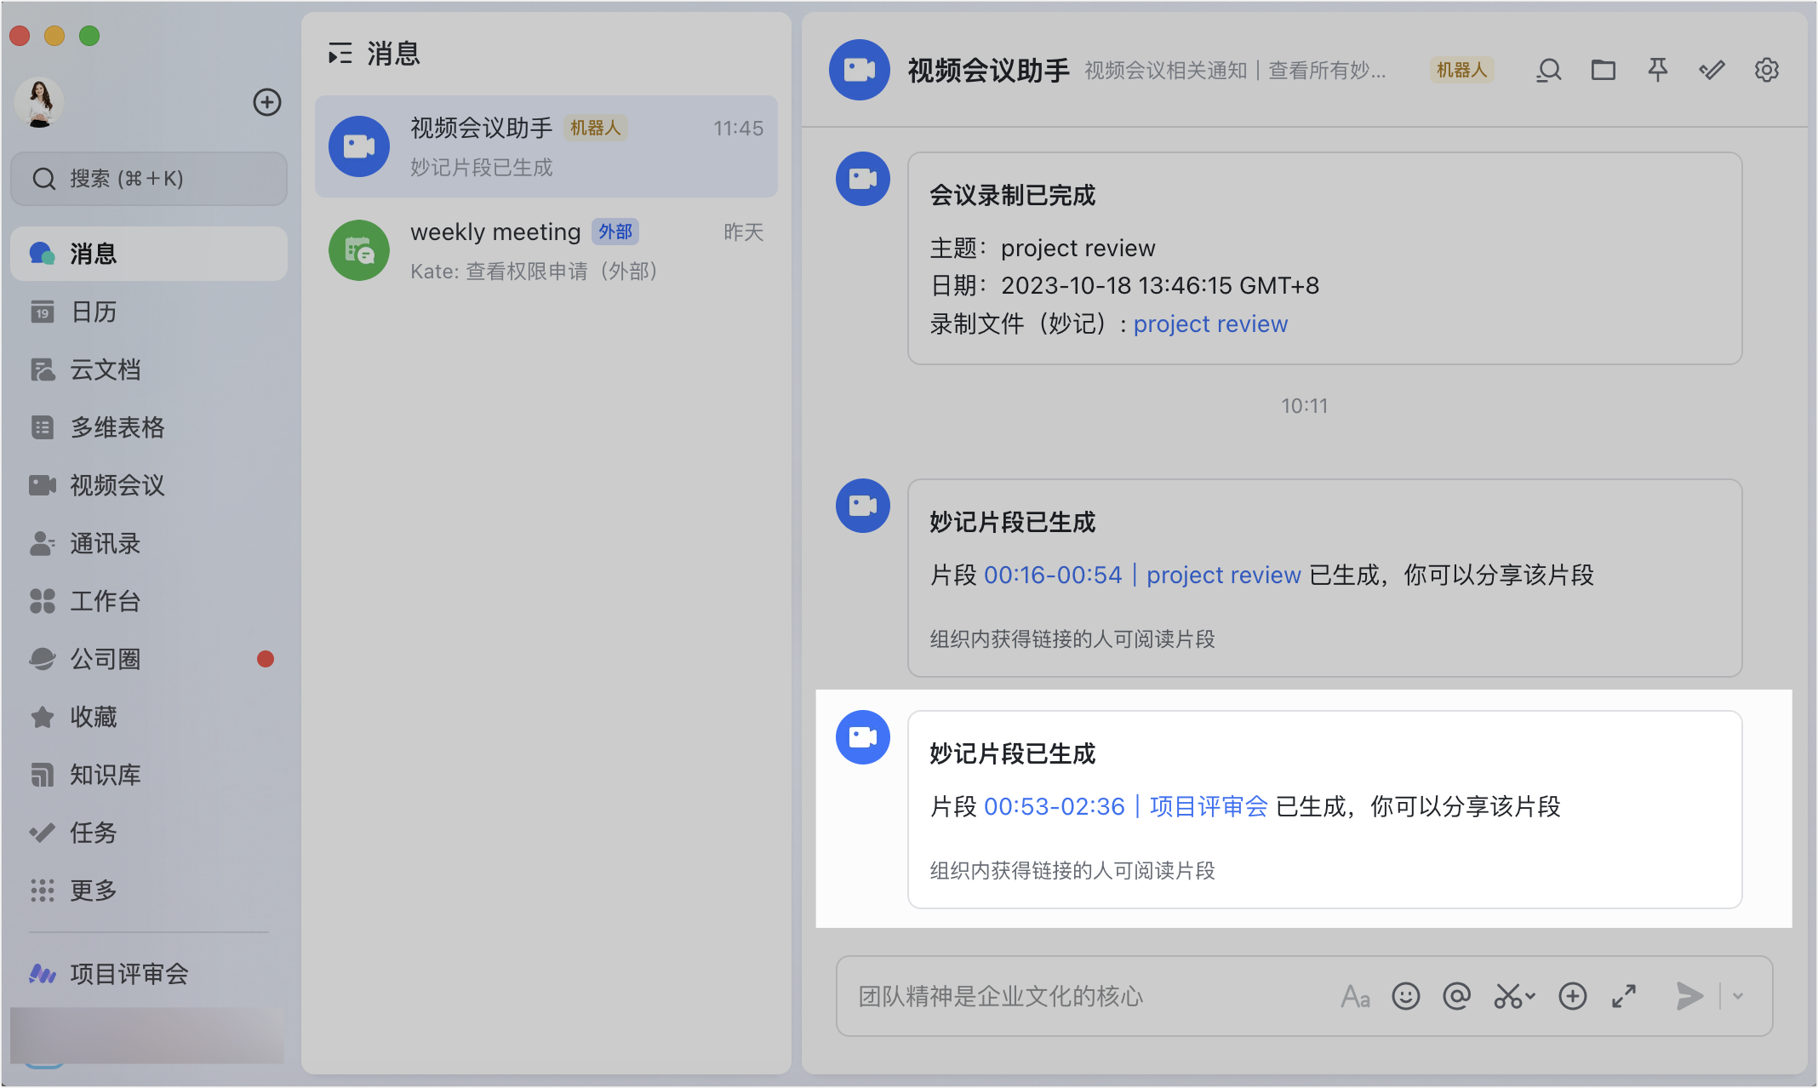
Task: Open chat settings gear icon
Action: (1767, 70)
